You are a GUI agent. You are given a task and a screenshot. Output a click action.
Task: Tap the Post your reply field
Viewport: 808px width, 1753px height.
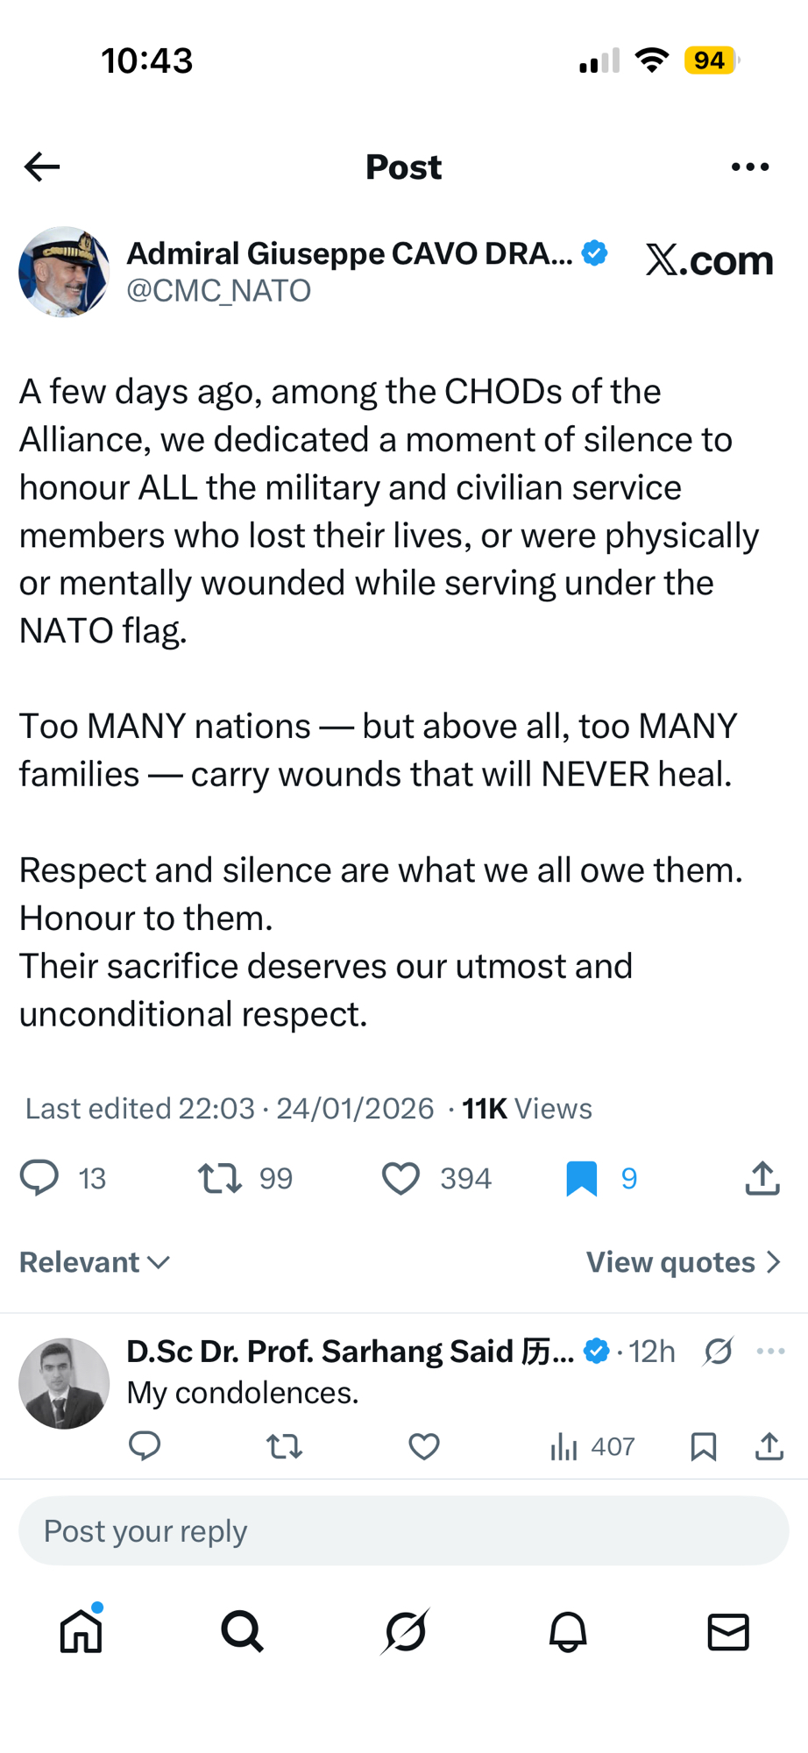pos(403,1531)
